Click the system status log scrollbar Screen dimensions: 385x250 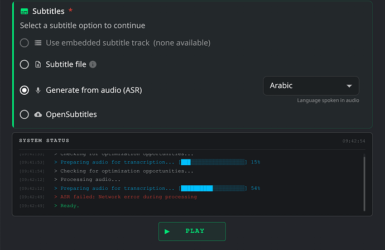click(364, 182)
